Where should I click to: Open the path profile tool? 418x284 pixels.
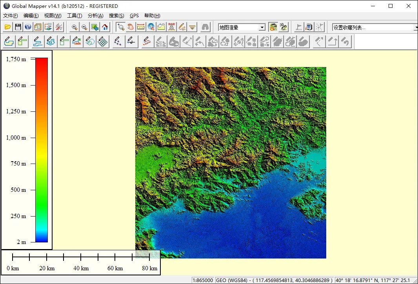(161, 27)
